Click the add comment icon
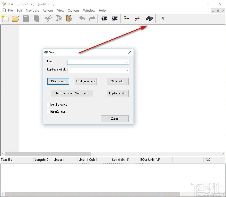This screenshot has width=226, height=197. [x=126, y=18]
